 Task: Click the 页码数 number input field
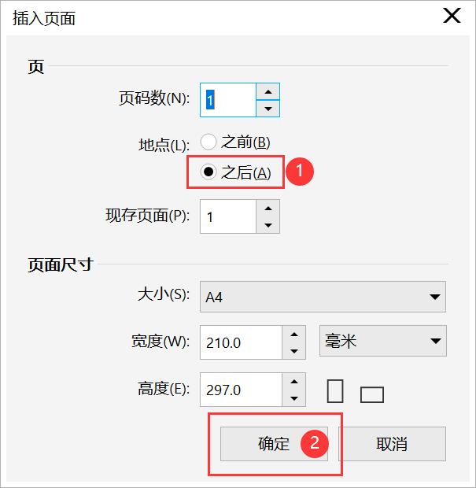[228, 100]
